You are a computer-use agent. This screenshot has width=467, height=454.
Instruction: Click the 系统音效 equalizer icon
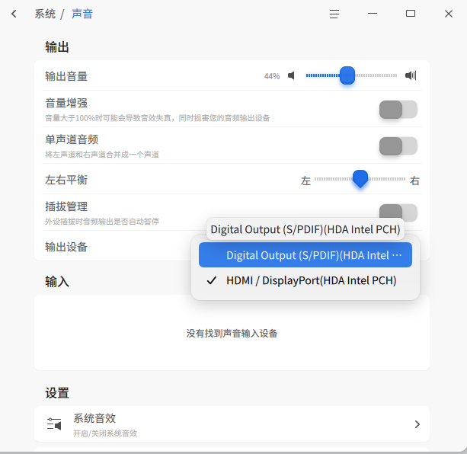tap(54, 424)
